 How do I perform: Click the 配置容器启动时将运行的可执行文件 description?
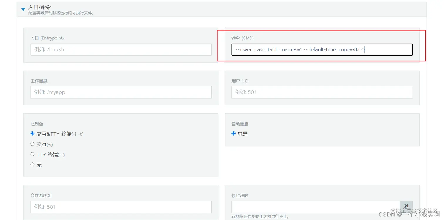(x=61, y=13)
